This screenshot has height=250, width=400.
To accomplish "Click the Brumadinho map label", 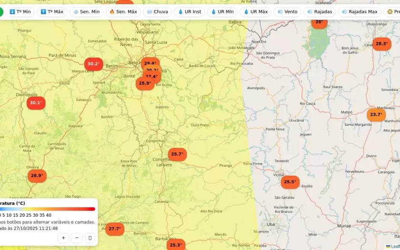I will [112, 92].
